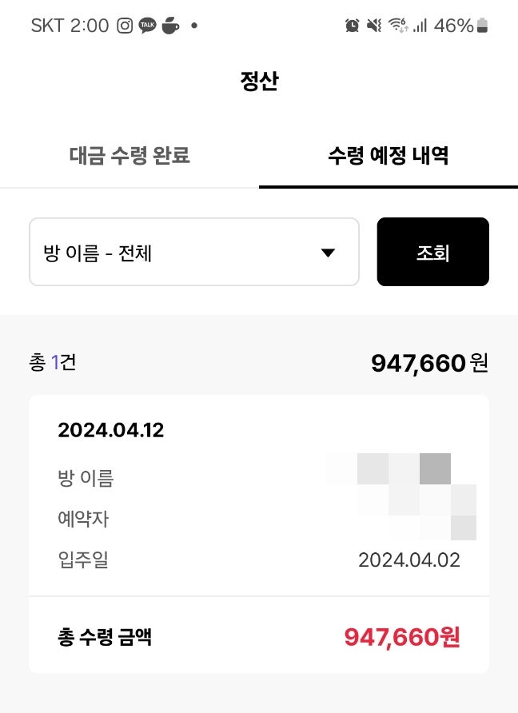
Task: Tap the Instagram notification icon
Action: pyautogui.click(x=125, y=26)
